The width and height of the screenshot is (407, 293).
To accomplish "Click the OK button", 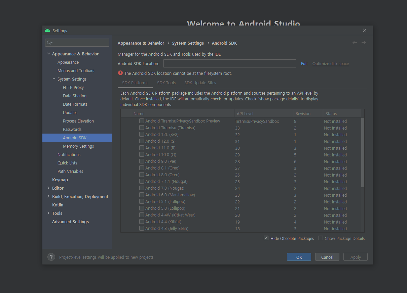I will (299, 257).
